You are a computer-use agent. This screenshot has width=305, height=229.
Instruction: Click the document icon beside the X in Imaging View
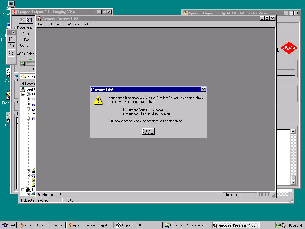click(29, 20)
